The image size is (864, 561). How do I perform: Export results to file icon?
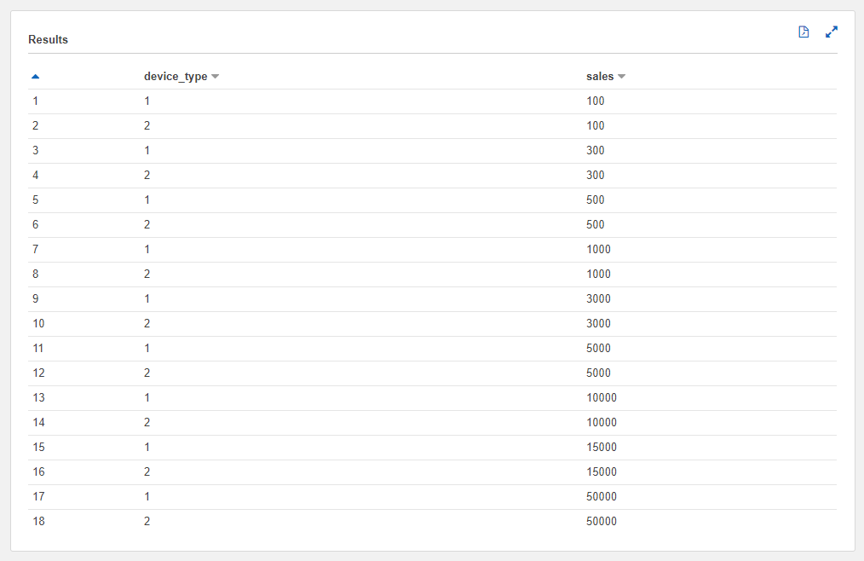(804, 32)
